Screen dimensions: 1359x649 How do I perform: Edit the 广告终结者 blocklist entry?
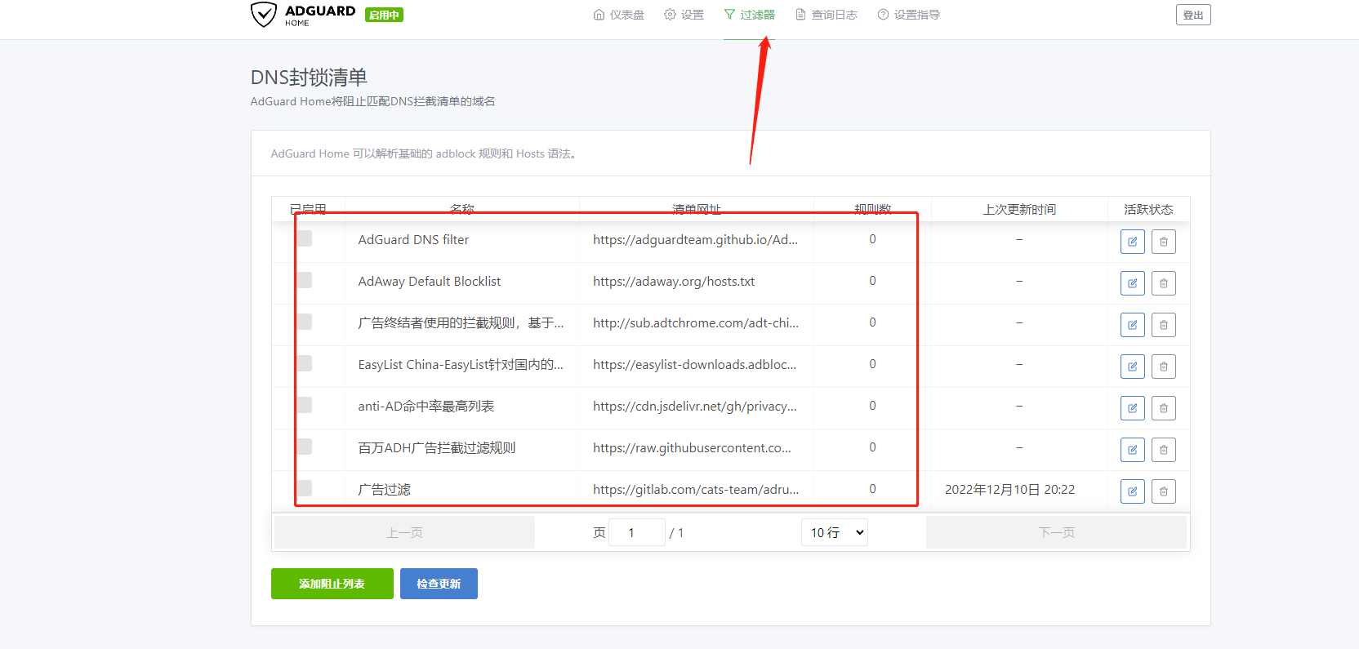pos(1132,325)
